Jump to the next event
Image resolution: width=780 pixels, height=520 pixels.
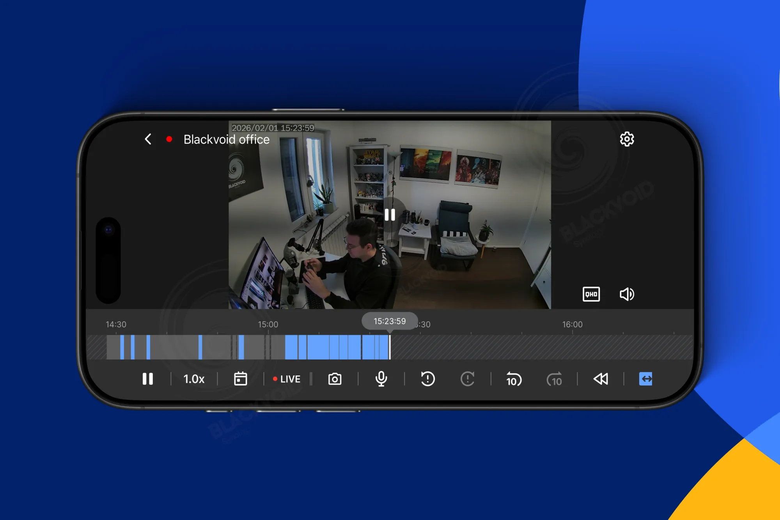(467, 379)
